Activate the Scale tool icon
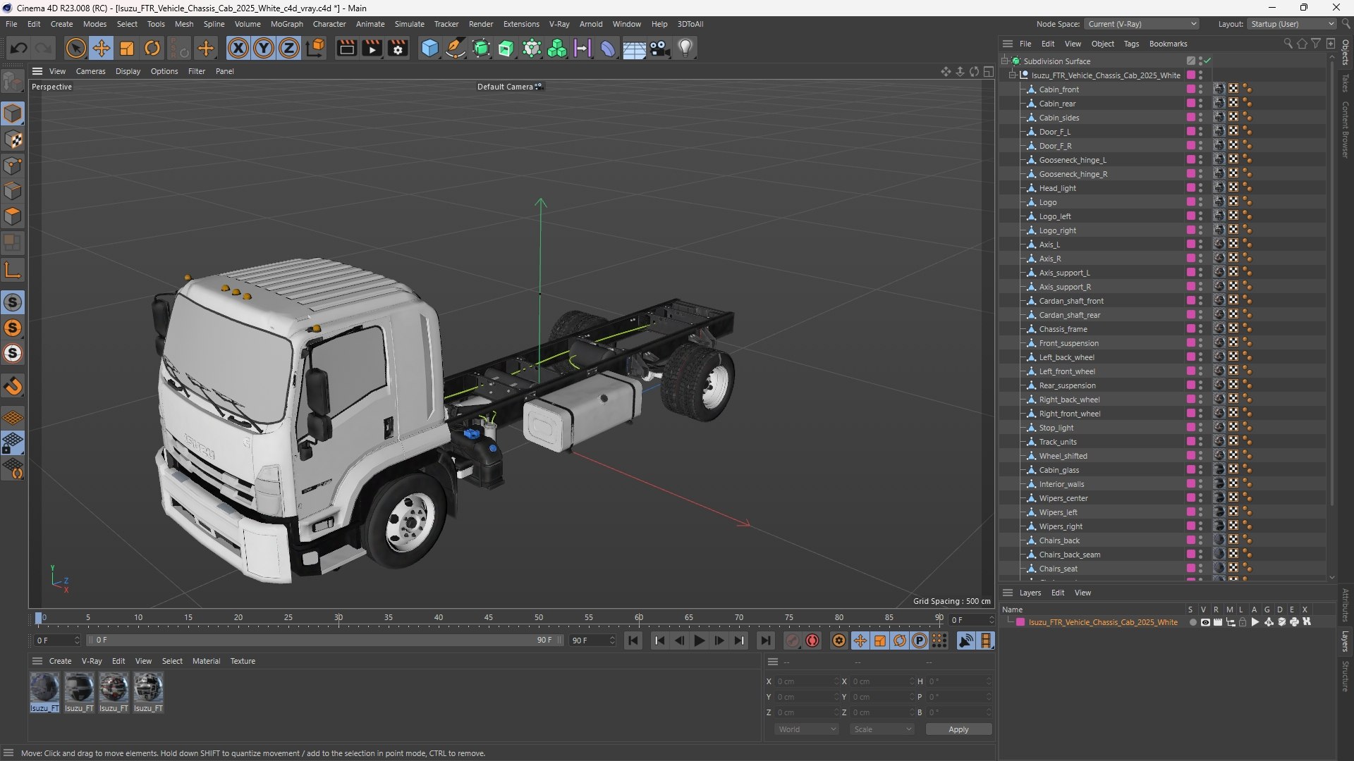1354x761 pixels. 127,48
